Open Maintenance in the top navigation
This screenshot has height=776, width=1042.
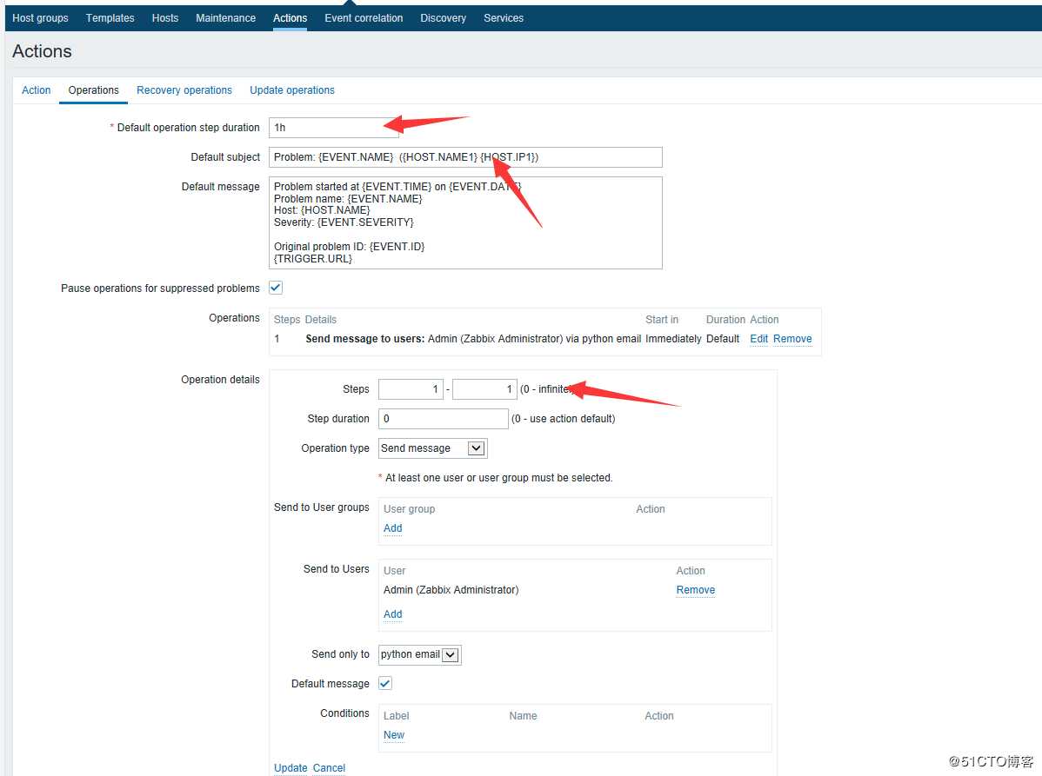[x=225, y=18]
